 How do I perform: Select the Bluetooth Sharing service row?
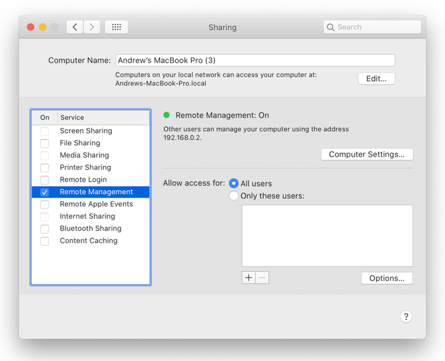[91, 229]
